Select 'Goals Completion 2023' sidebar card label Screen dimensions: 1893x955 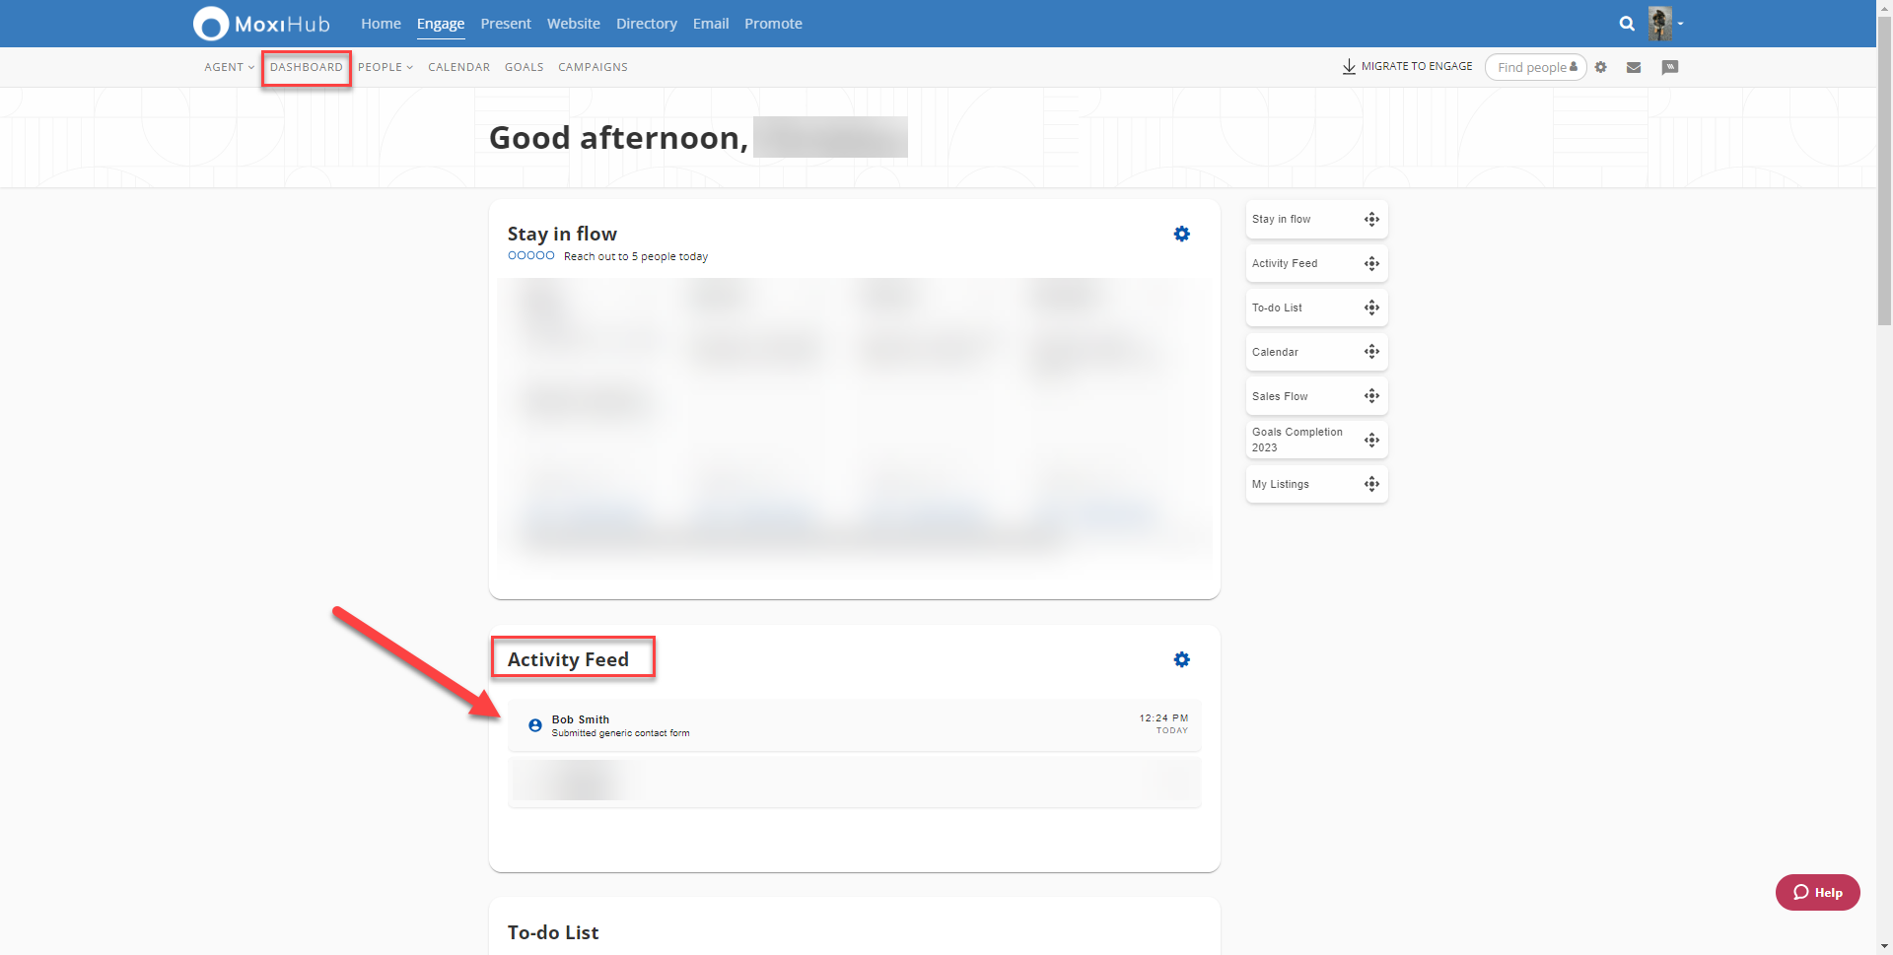pos(1297,440)
